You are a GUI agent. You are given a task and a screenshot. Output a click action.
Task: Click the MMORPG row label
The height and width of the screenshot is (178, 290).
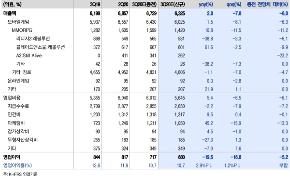(x=22, y=30)
